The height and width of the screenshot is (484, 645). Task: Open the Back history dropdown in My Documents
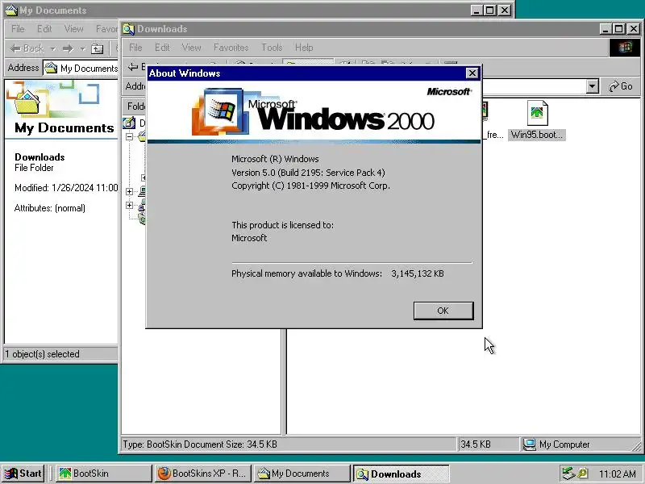click(52, 49)
